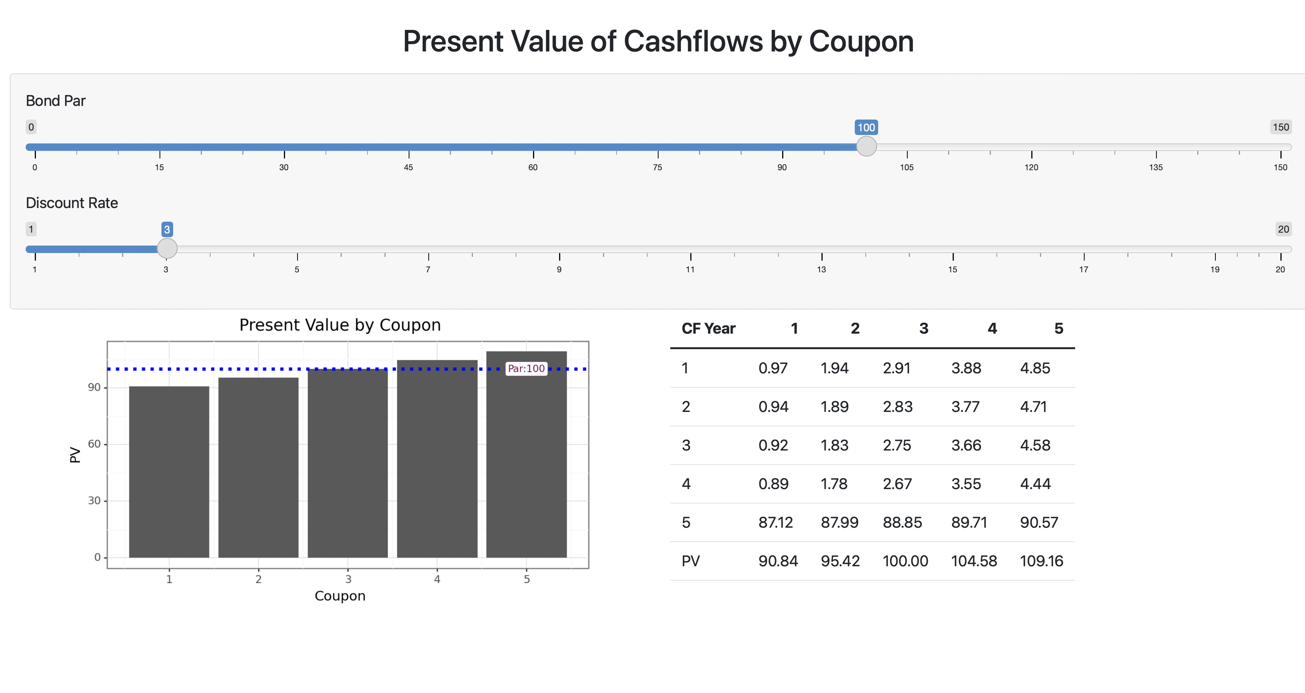Select the Discount Rate slider handle

point(167,249)
